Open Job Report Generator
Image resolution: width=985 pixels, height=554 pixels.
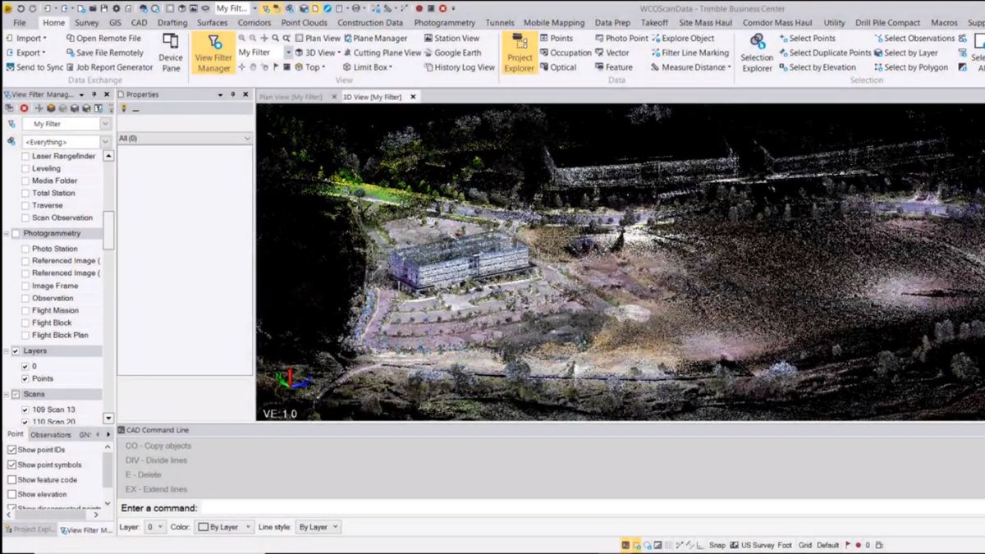click(109, 67)
